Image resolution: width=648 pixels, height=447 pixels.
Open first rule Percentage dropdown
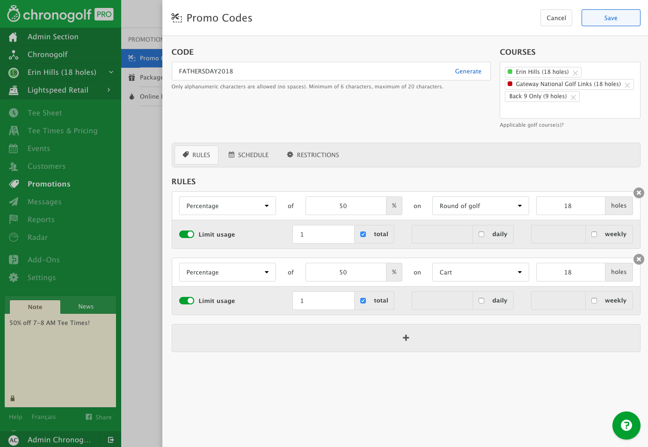click(227, 206)
